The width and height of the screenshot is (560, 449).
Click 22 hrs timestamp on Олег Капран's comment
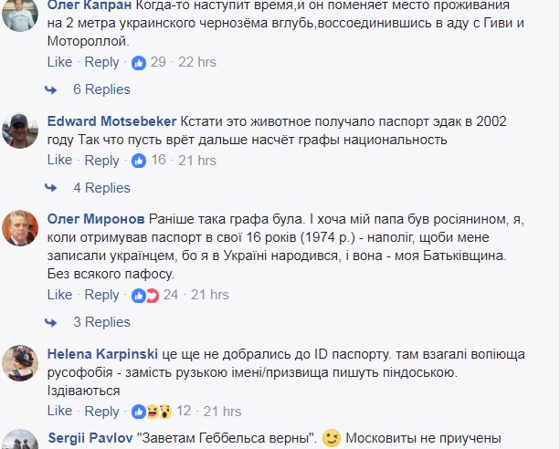click(x=197, y=62)
